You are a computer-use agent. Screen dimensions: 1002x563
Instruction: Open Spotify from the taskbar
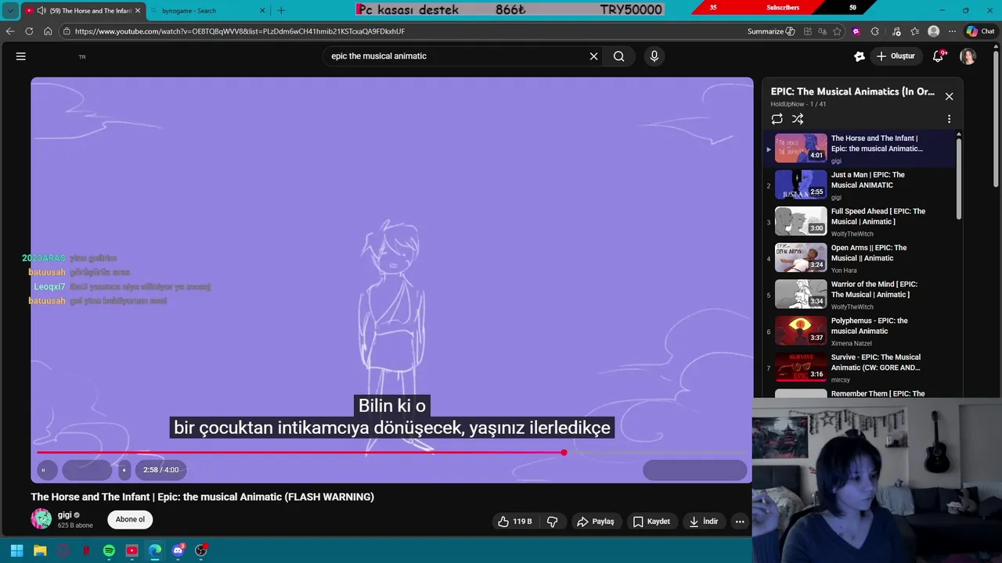109,550
